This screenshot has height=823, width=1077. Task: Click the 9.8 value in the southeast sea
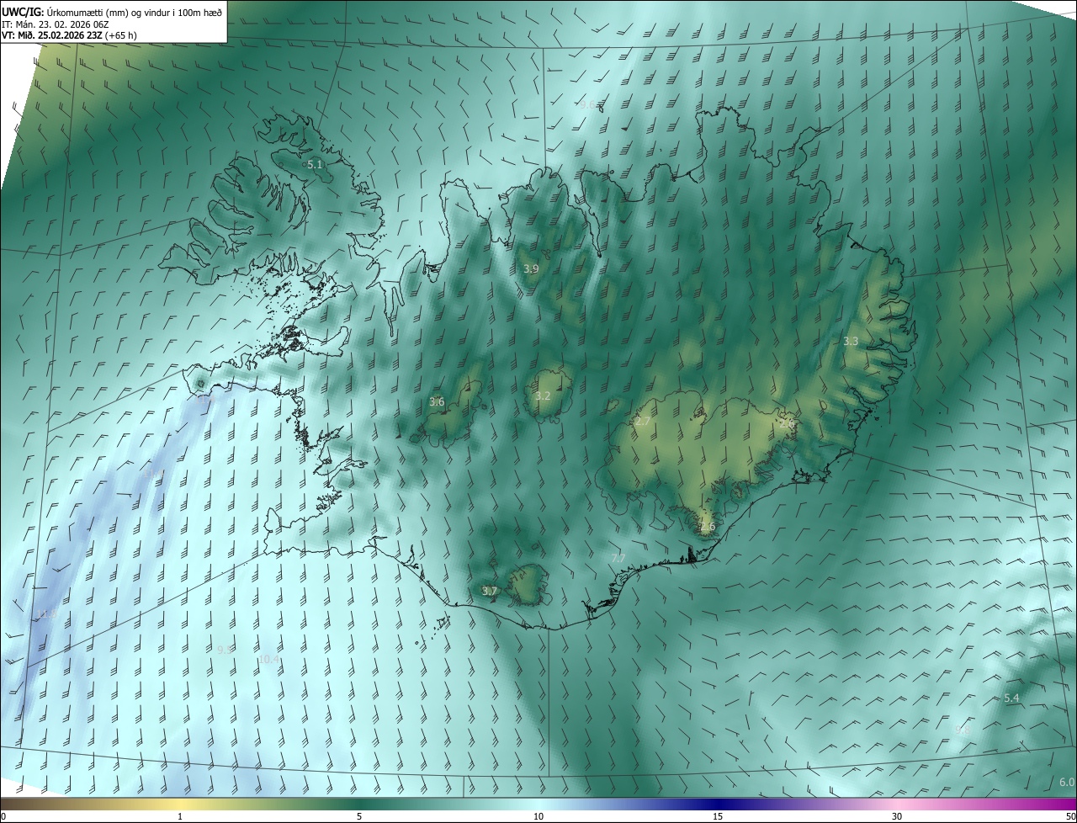point(963,730)
